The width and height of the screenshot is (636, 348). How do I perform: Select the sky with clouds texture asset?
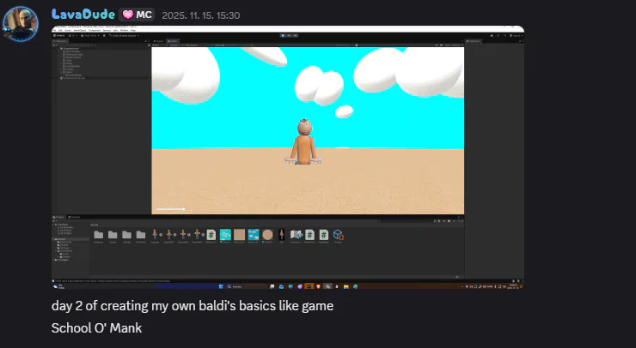[x=254, y=235]
